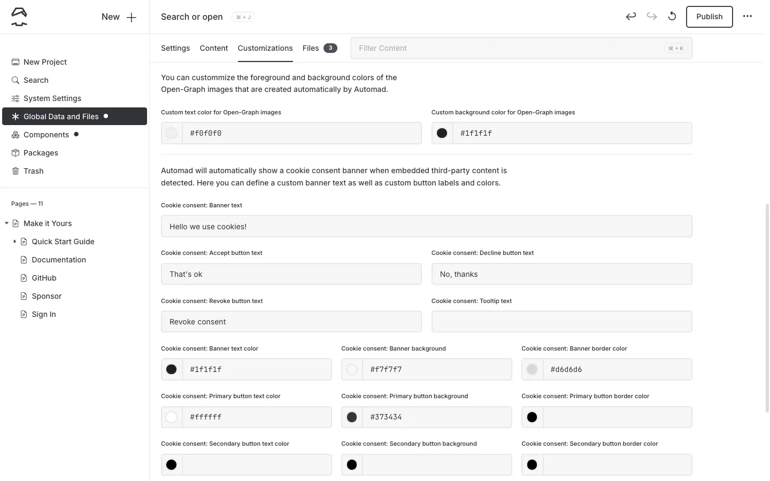Switch to the Settings tab
This screenshot has height=481, width=770.
(x=175, y=48)
